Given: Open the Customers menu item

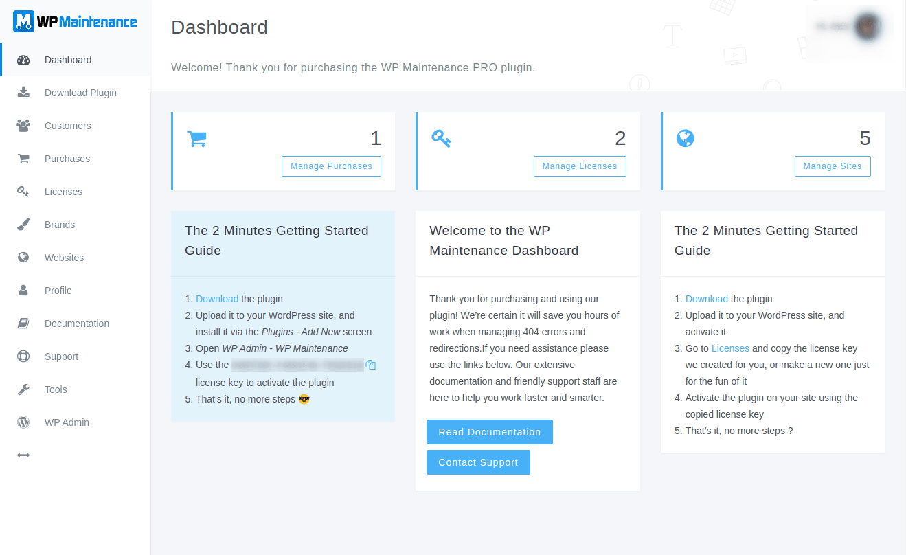Looking at the screenshot, I should (x=76, y=126).
